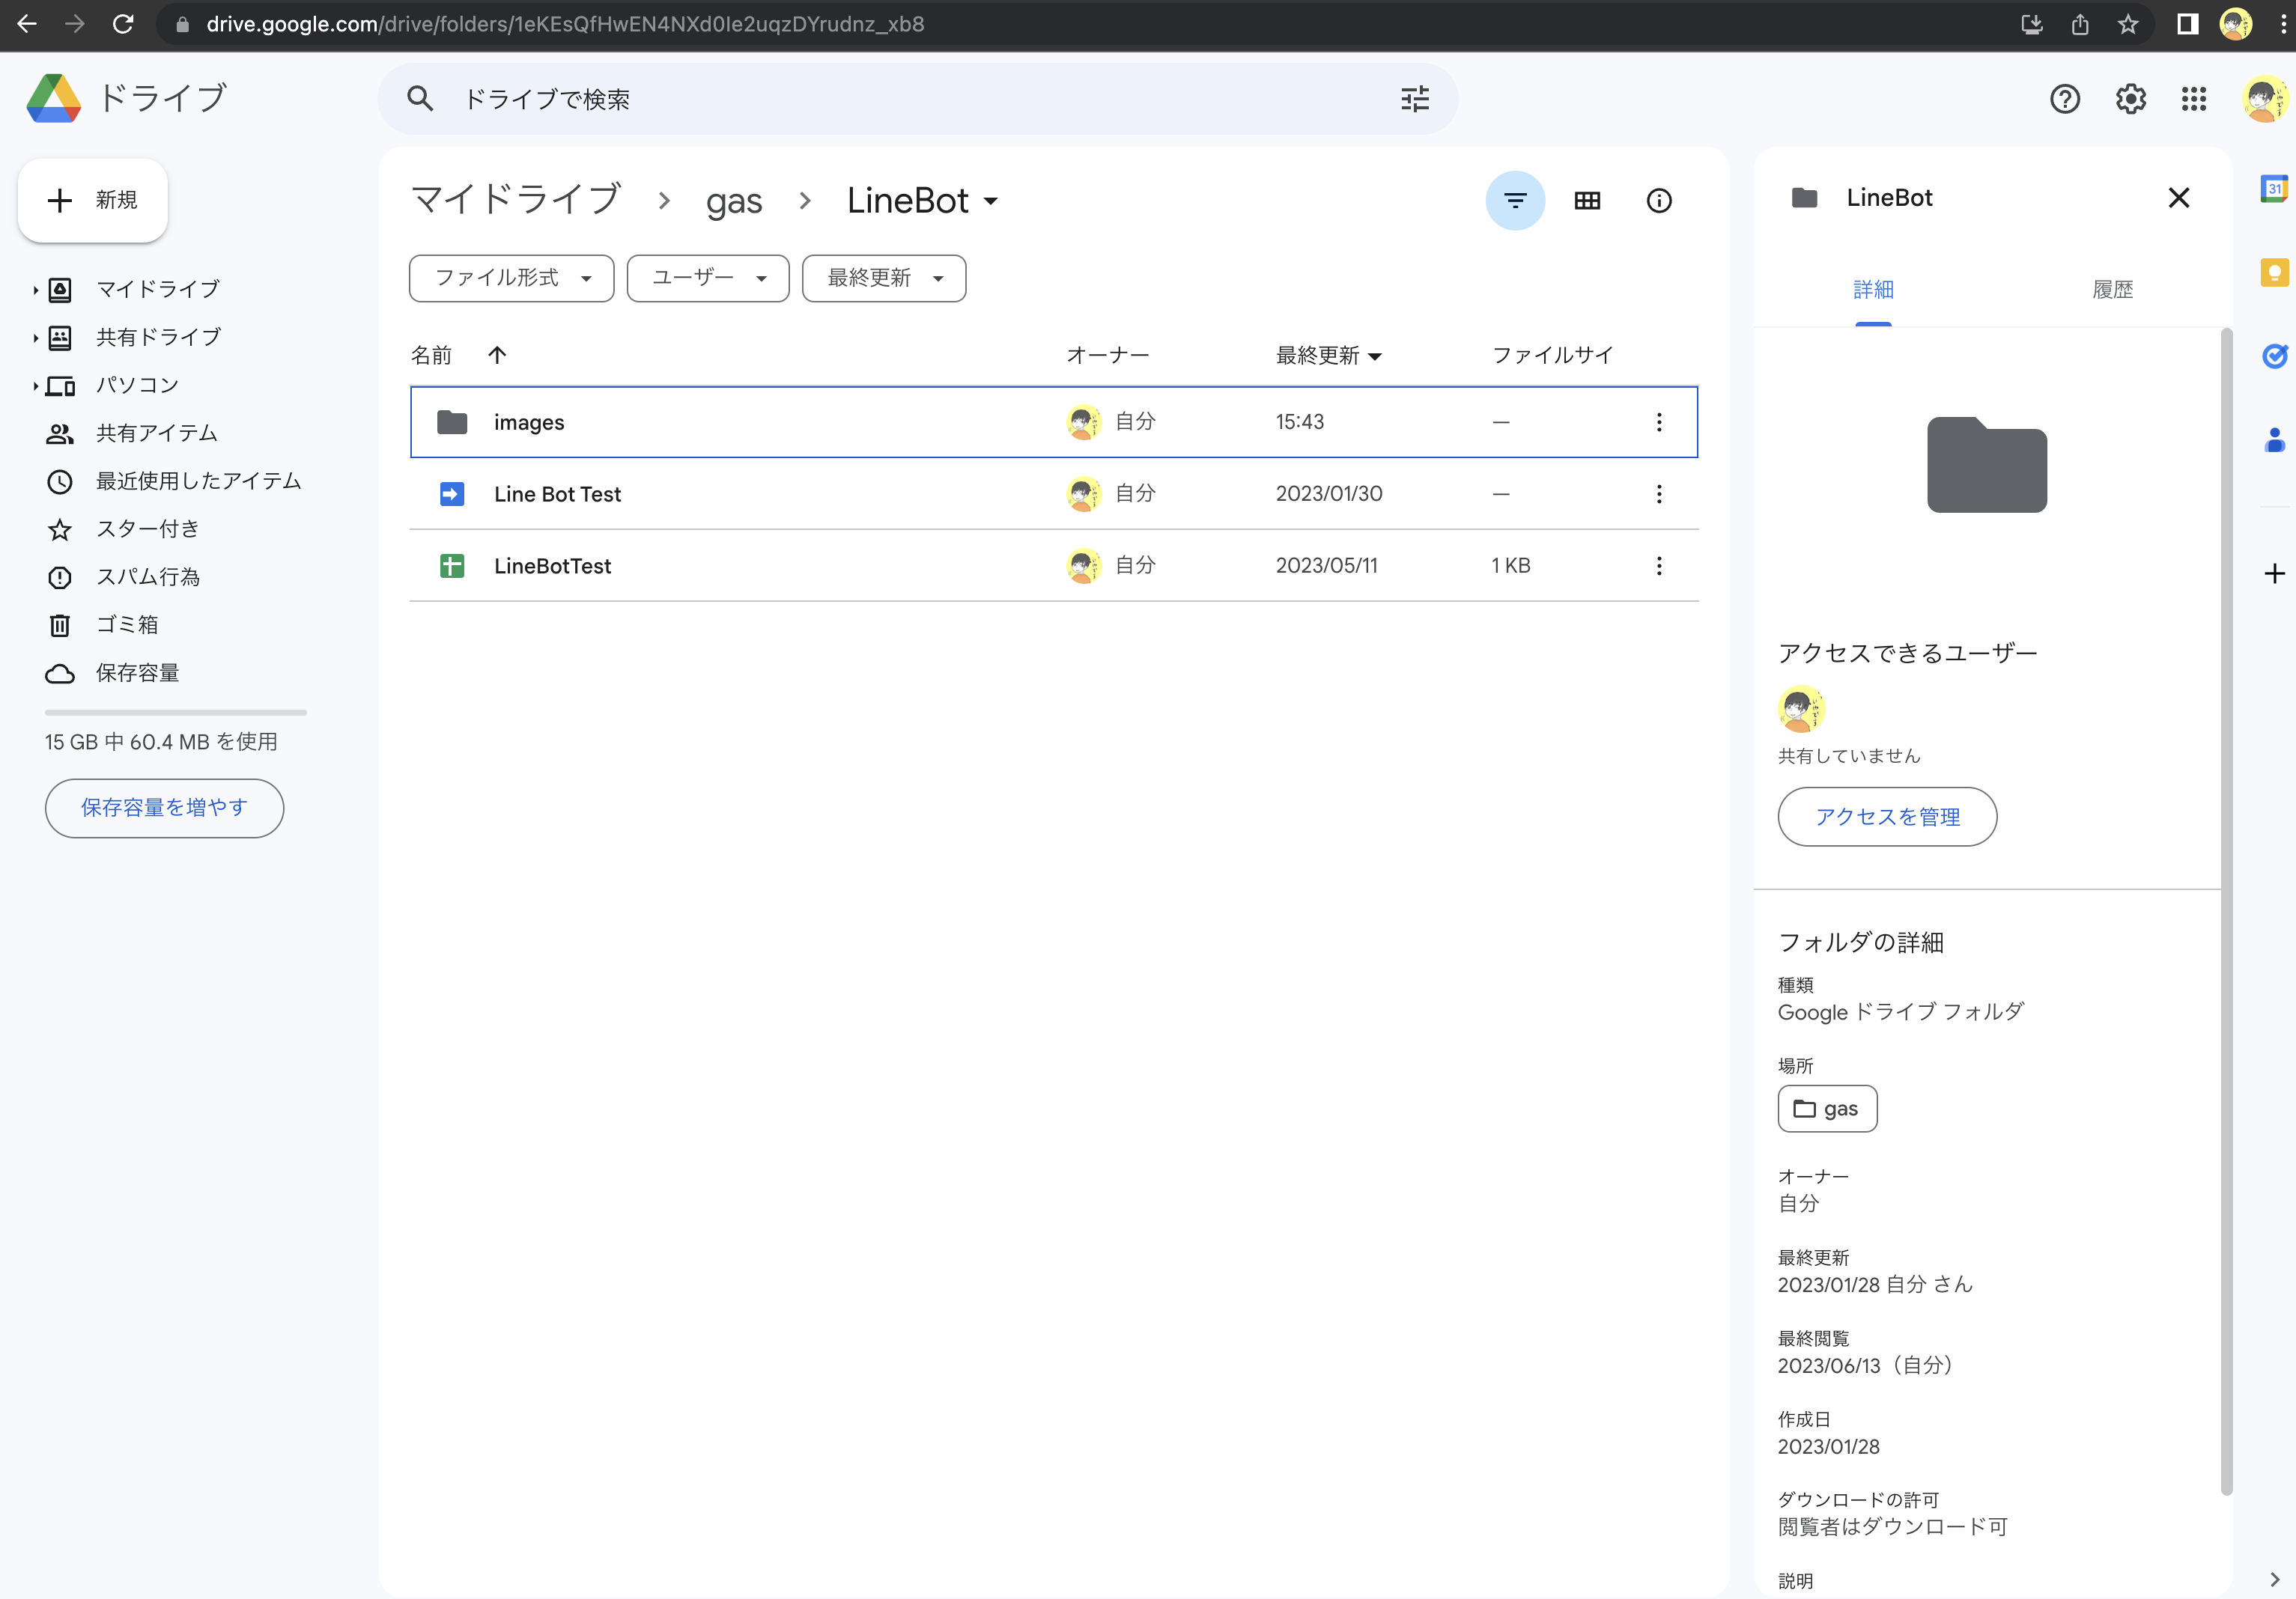The width and height of the screenshot is (2296, 1599).
Task: Select the Line Bot Test file
Action: (1054, 493)
